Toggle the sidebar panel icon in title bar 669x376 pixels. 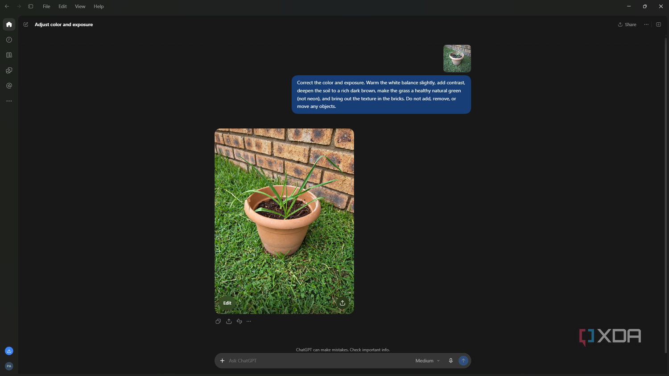31,6
